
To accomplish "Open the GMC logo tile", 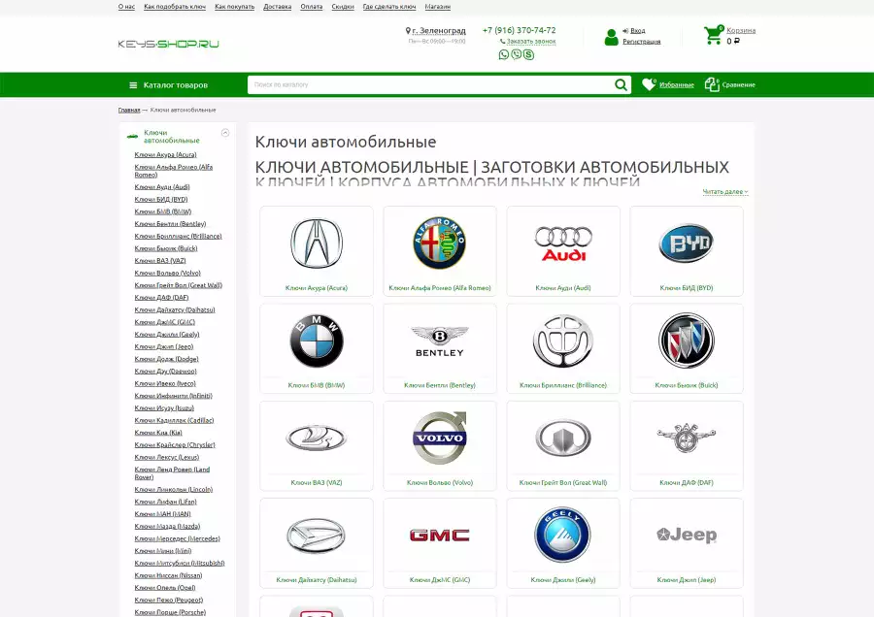I will click(x=440, y=543).
